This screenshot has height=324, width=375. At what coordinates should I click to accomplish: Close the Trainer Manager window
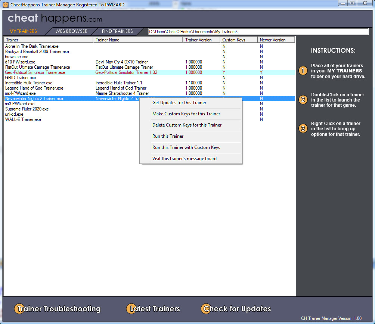[x=365, y=3]
